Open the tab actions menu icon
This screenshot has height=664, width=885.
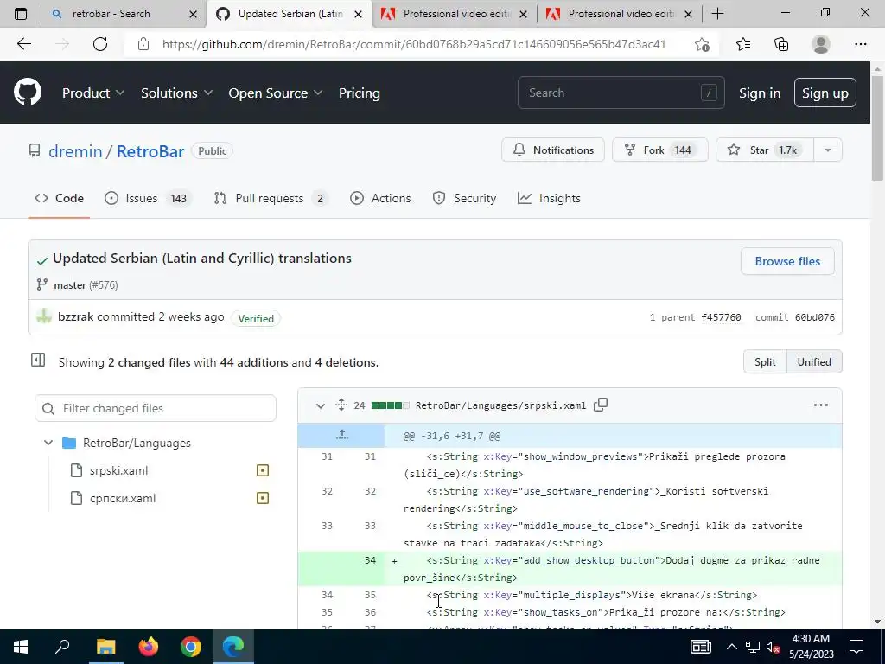[21, 14]
